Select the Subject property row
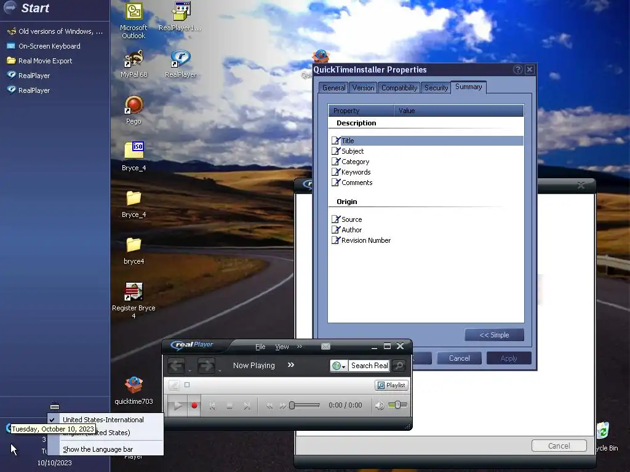Viewport: 630px width, 472px height. coord(426,151)
